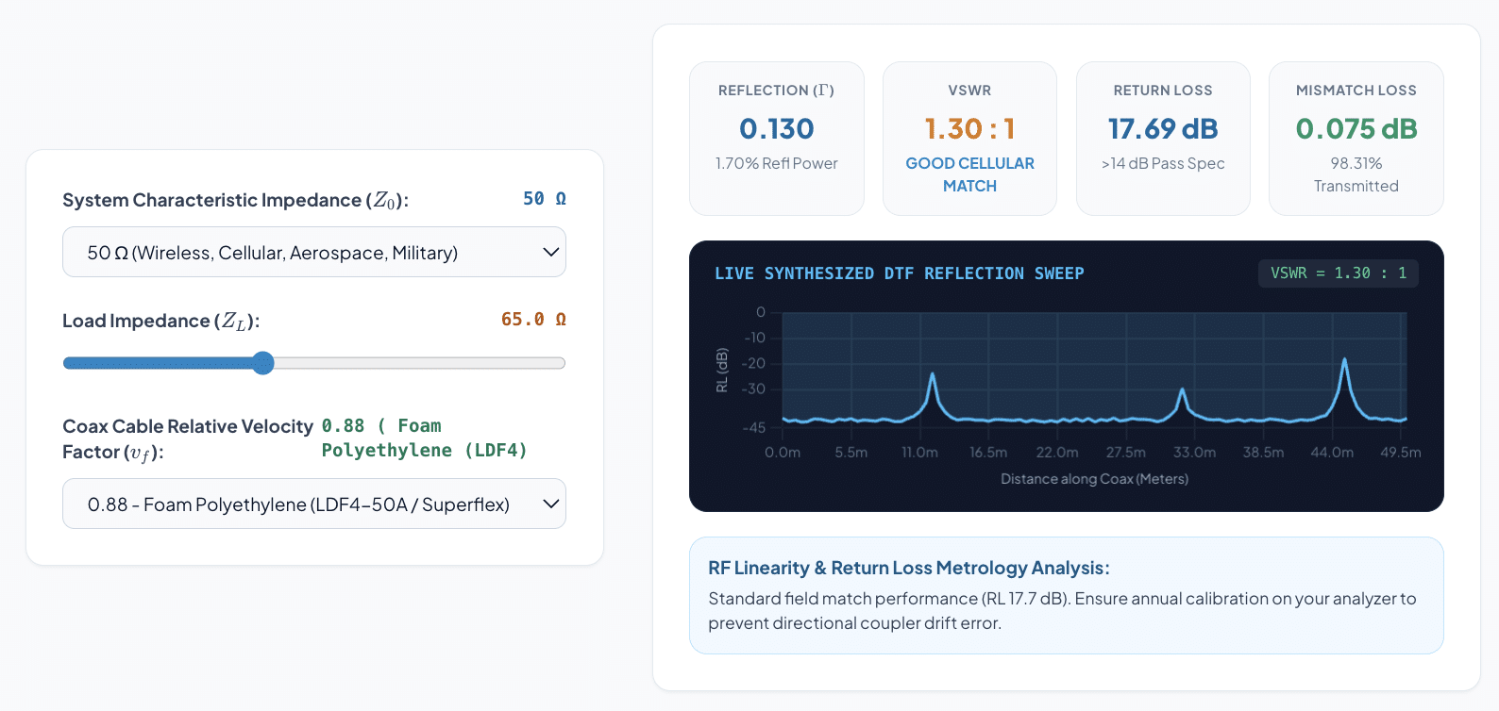The width and height of the screenshot is (1499, 711).
Task: Open the System Characteristic Impedance dropdown
Action: pos(313,252)
